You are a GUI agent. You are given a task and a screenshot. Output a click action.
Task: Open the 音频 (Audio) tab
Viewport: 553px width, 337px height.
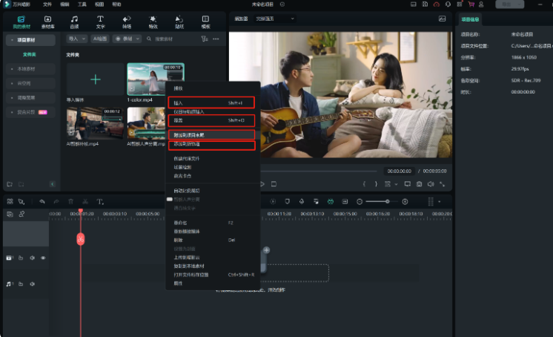pos(74,22)
